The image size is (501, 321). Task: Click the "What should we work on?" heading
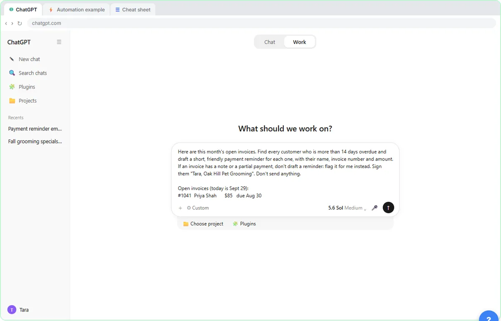pyautogui.click(x=285, y=129)
